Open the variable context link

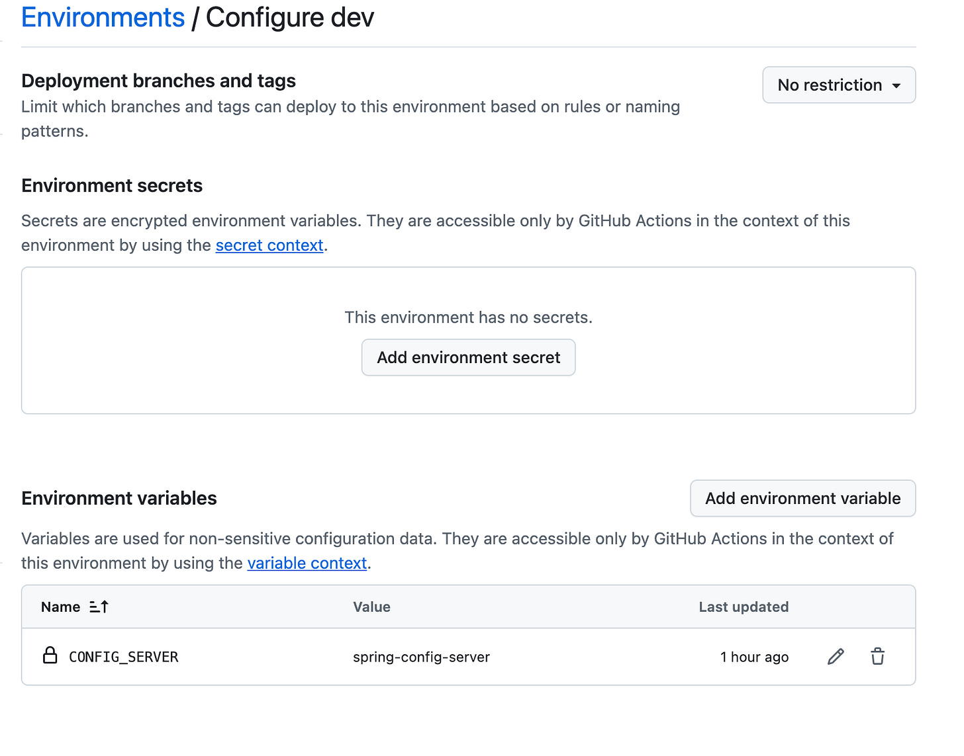(x=307, y=564)
